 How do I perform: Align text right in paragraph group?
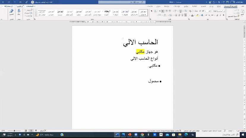(x=186, y=15)
